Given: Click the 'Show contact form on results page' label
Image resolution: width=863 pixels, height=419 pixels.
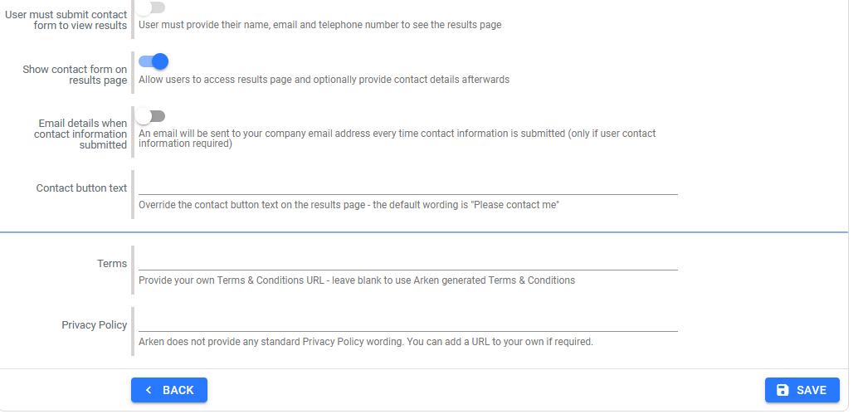Looking at the screenshot, I should click(75, 75).
